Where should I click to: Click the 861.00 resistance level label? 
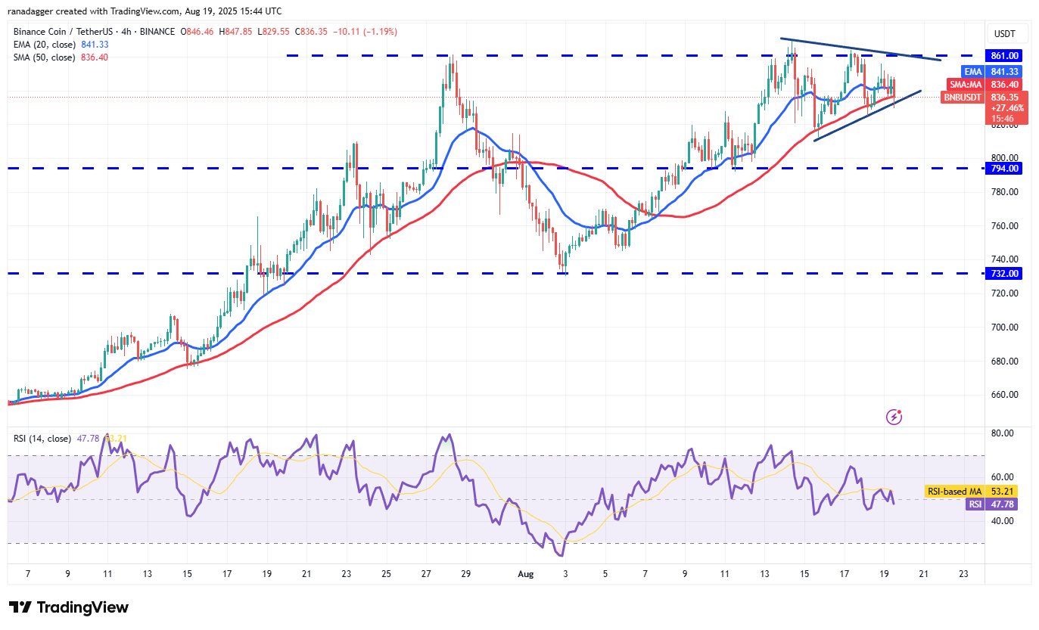point(1007,56)
